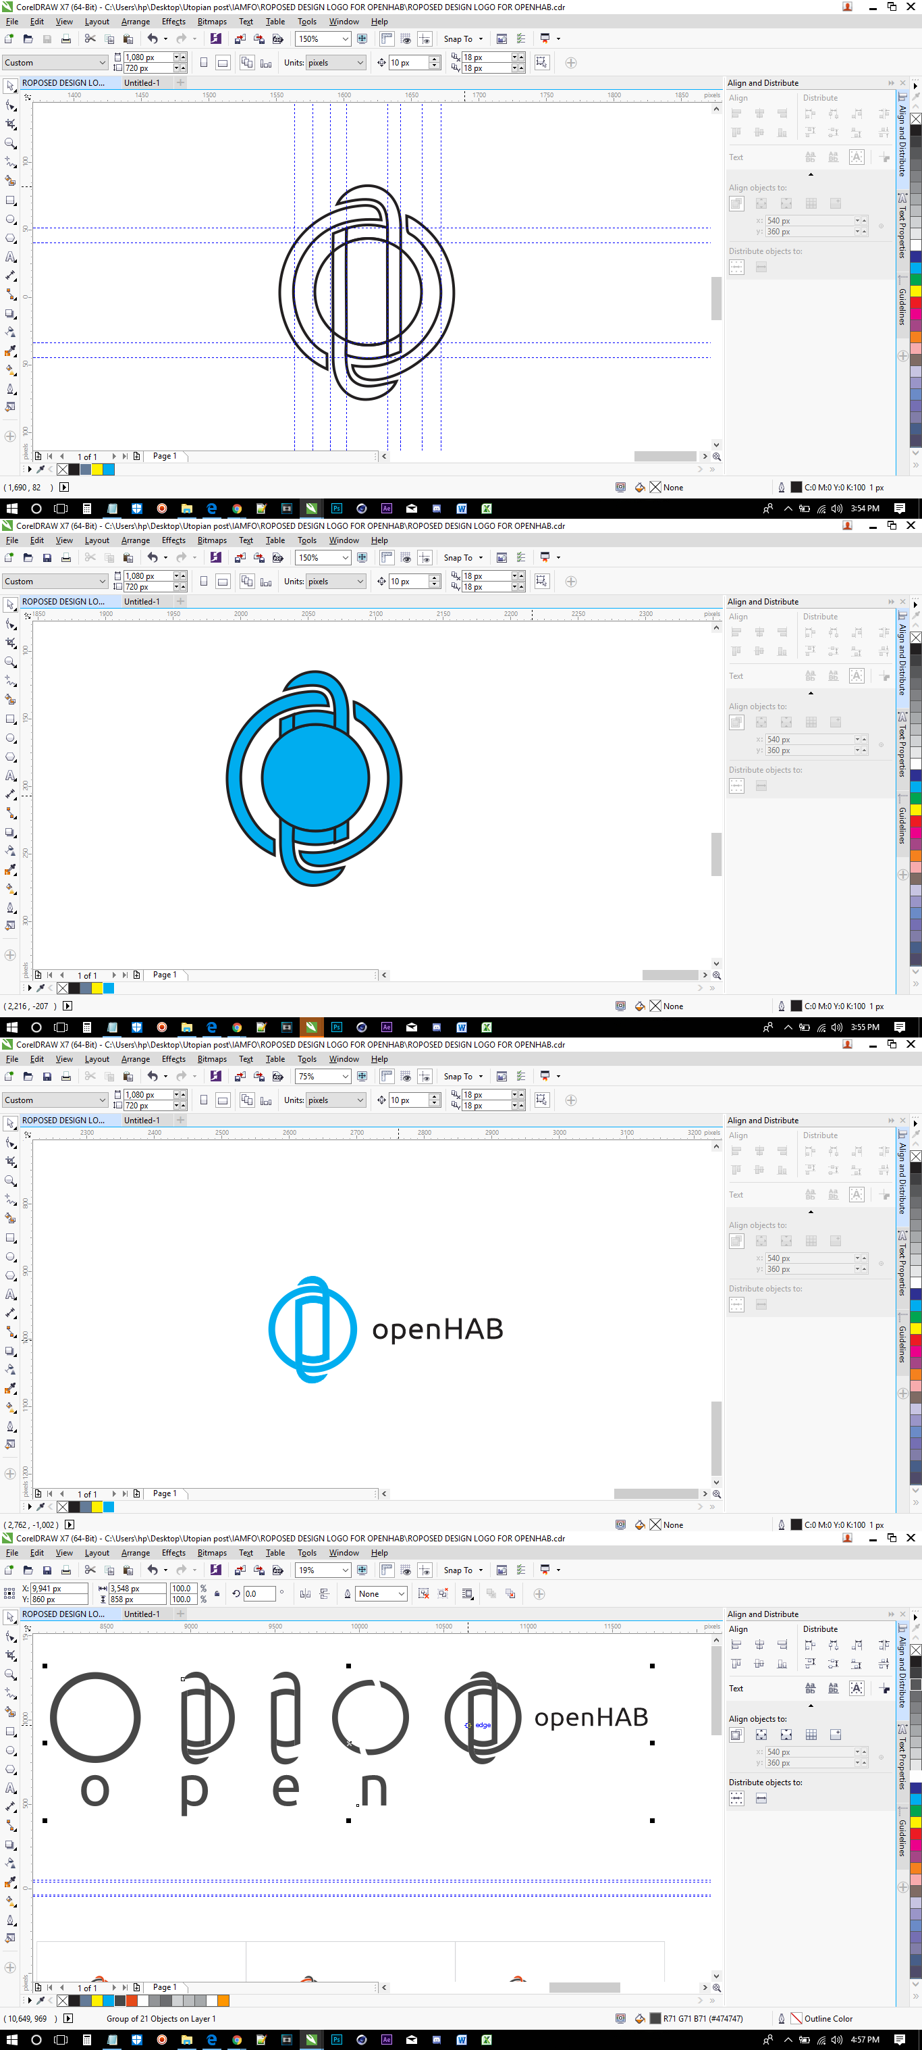The image size is (922, 2050).
Task: Click Align left in the 19% zoom window docker
Action: tap(736, 1645)
